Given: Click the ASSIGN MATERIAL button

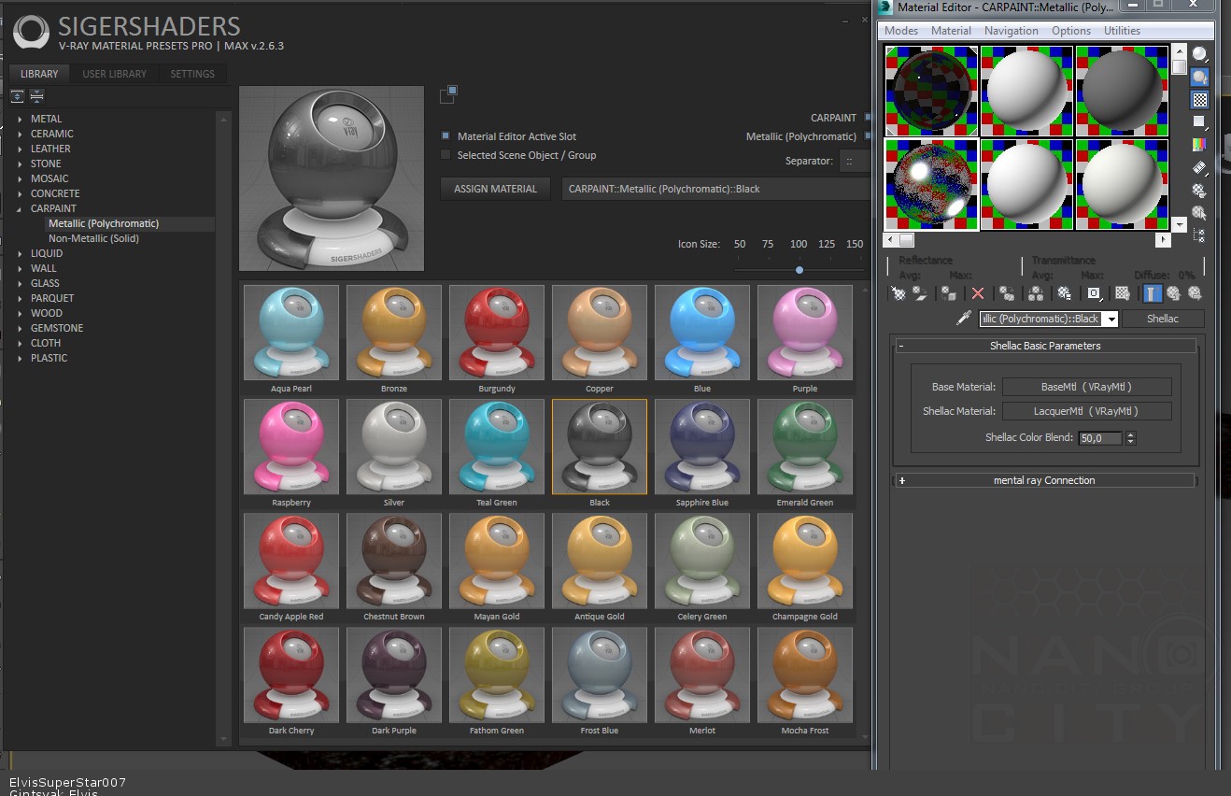Looking at the screenshot, I should pyautogui.click(x=495, y=189).
